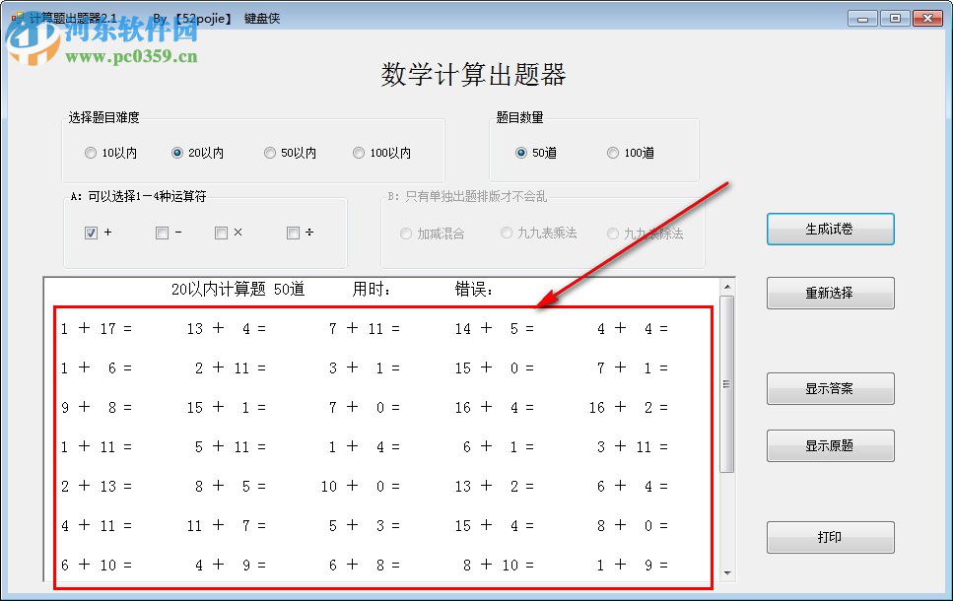This screenshot has height=601, width=953.
Task: Click 显示原题 to show original questions
Action: point(830,445)
